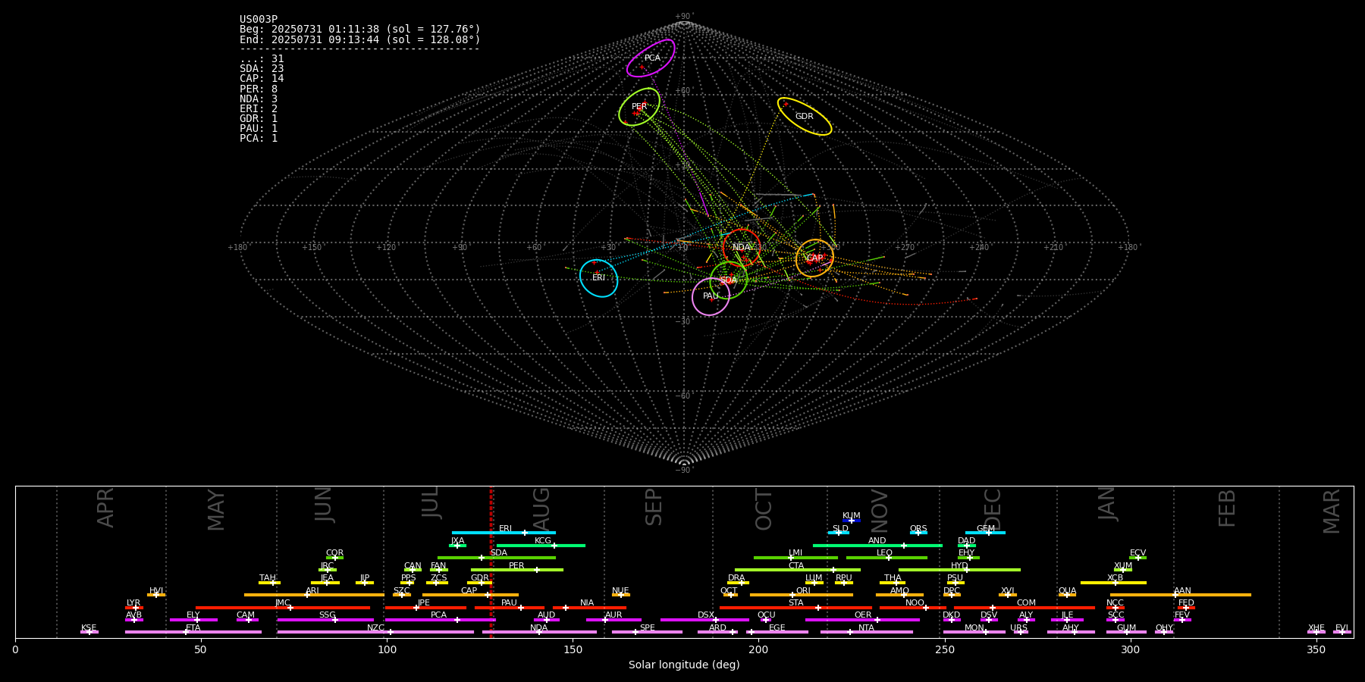Click the red PAU activity bar in timeline
The width and height of the screenshot is (1365, 682).
(510, 607)
